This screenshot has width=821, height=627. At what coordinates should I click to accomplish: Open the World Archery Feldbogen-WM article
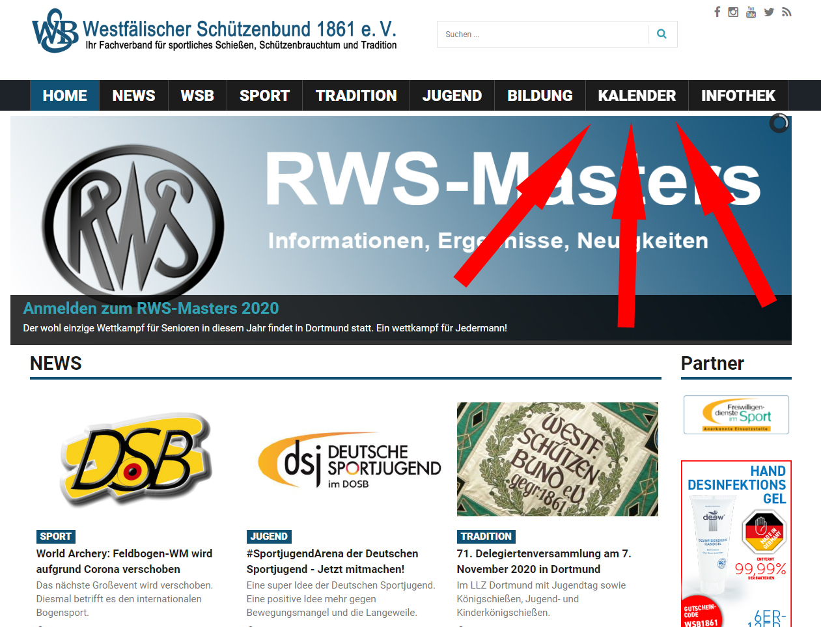coord(124,561)
